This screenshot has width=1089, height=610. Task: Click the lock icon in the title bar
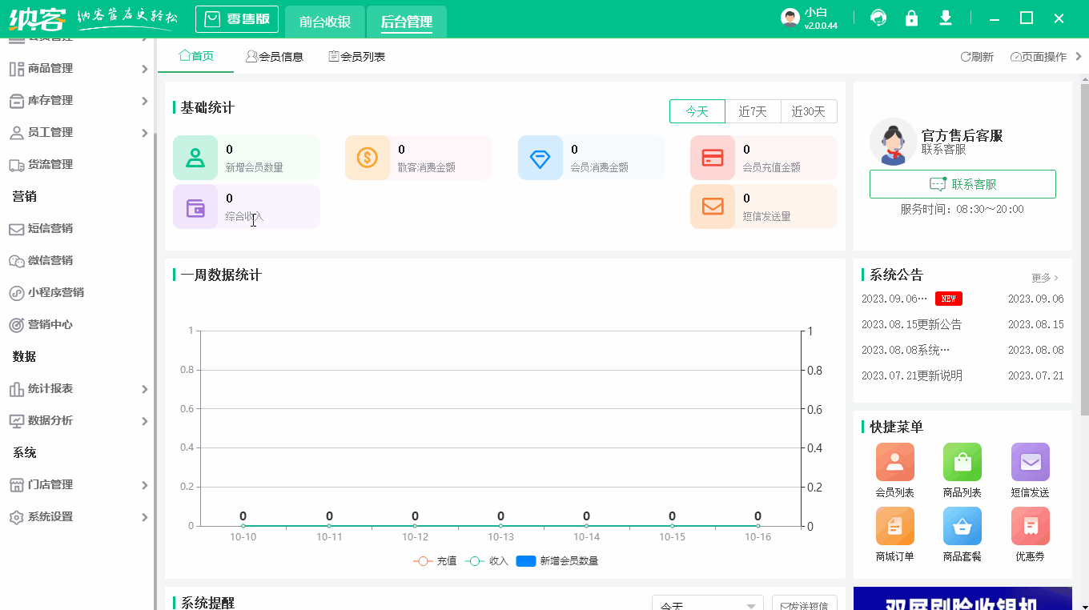911,17
